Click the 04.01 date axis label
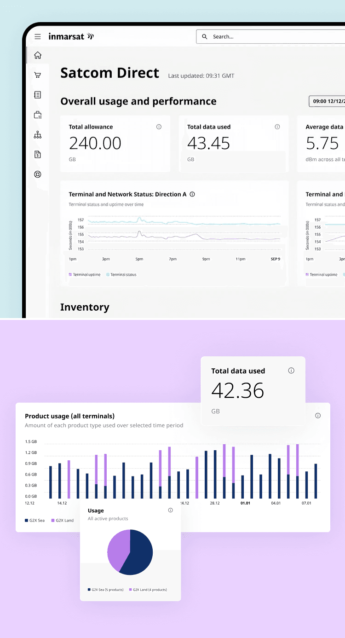This screenshot has width=345, height=638. (x=276, y=503)
